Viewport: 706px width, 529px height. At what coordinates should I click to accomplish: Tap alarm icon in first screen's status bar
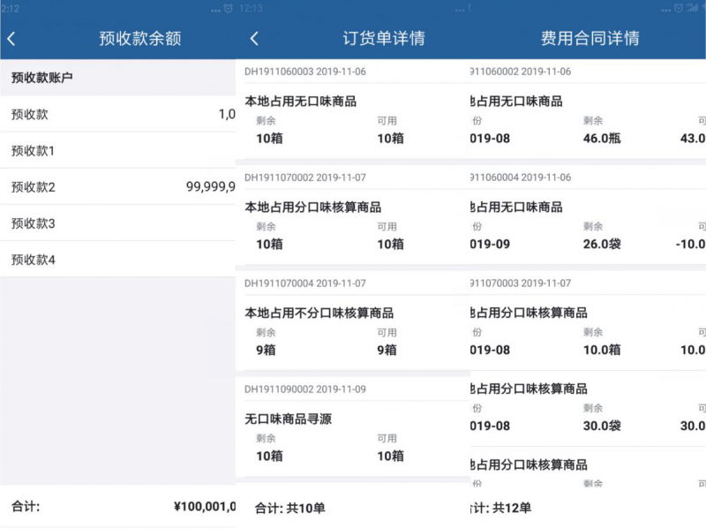(229, 8)
